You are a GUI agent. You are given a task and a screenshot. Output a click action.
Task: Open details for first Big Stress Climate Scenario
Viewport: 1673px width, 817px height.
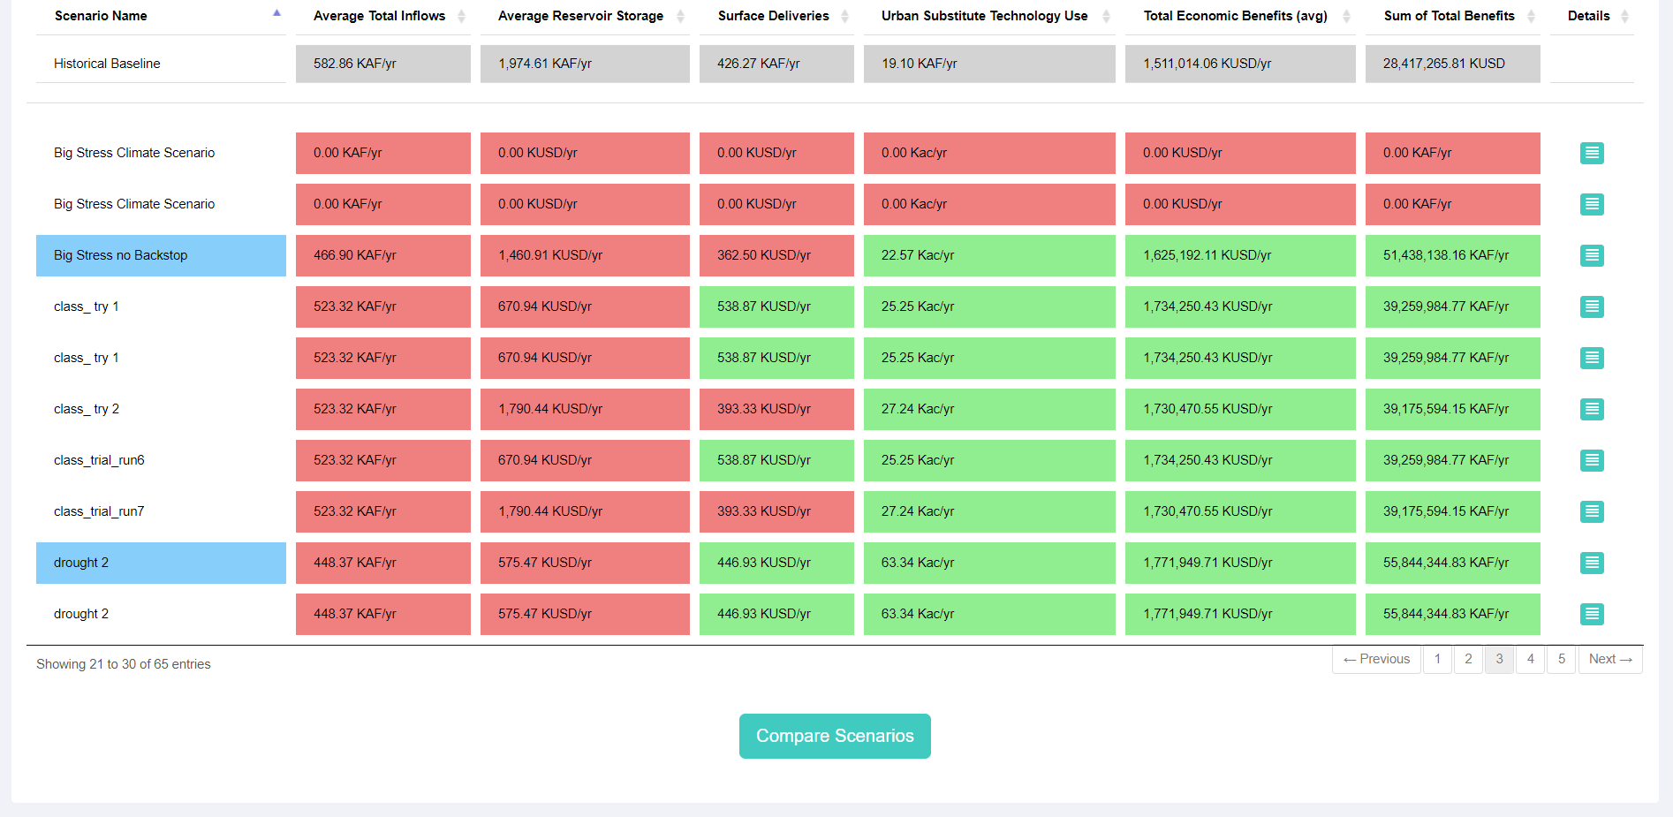click(1592, 153)
